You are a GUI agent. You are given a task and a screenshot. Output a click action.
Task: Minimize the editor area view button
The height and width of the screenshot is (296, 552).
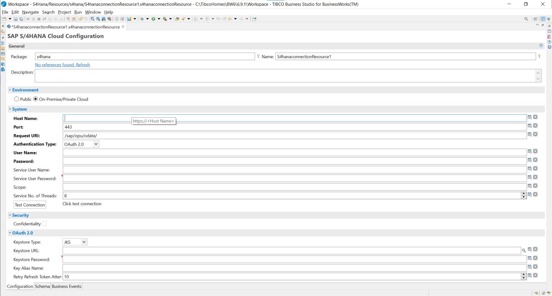coord(537,25)
